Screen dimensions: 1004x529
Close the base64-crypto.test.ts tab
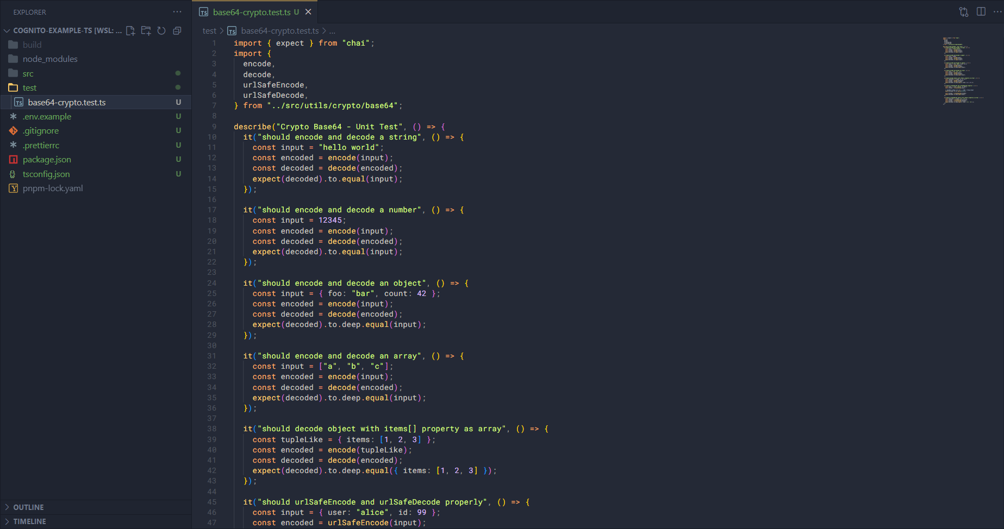(308, 12)
